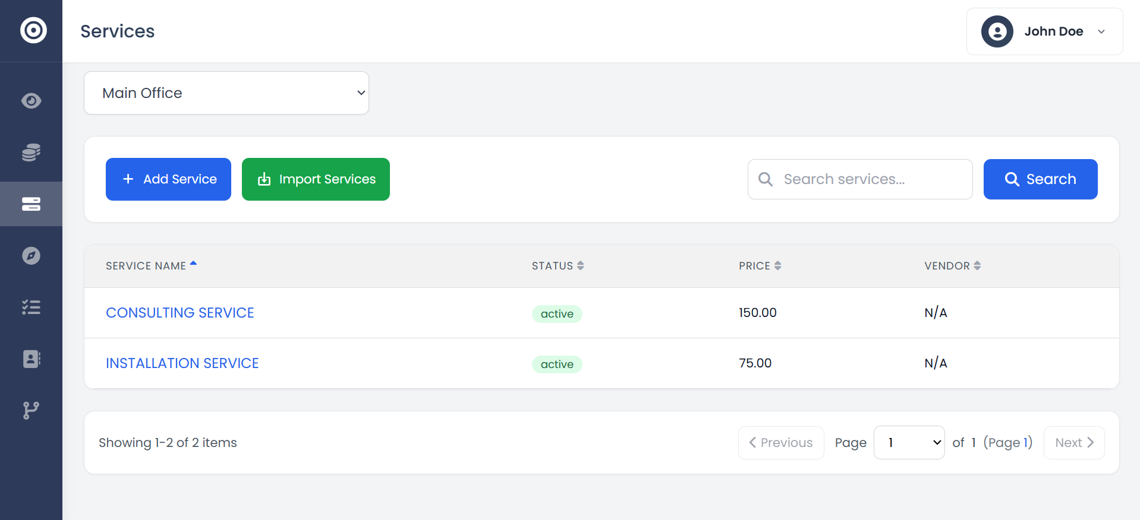Click the Add Service button
The width and height of the screenshot is (1140, 520).
(168, 179)
